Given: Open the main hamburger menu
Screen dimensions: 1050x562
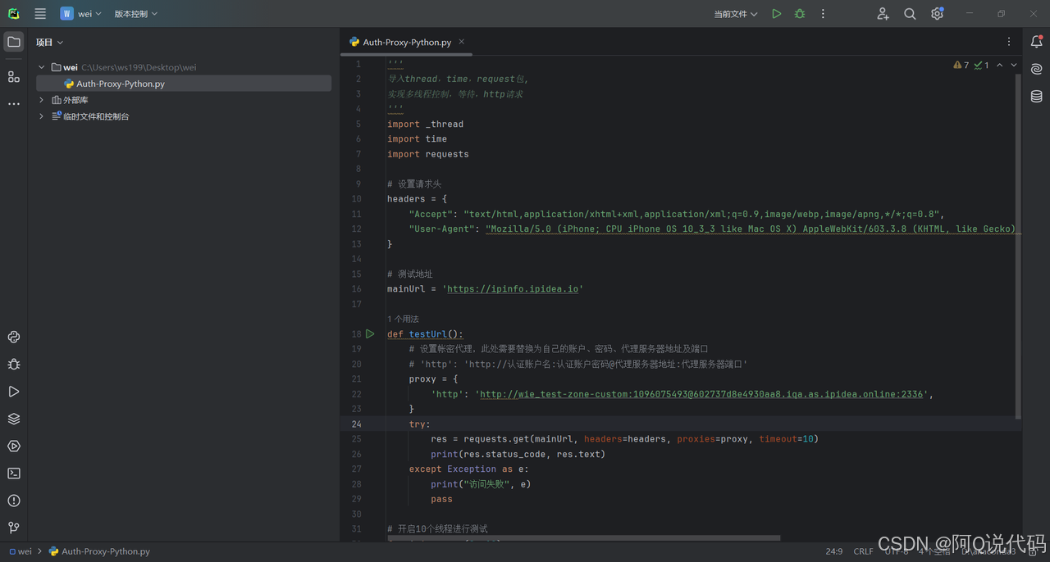Looking at the screenshot, I should (x=40, y=14).
